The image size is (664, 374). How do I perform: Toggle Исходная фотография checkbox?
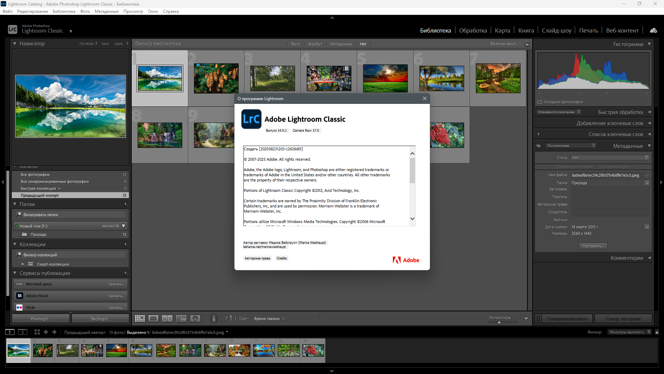pos(539,102)
